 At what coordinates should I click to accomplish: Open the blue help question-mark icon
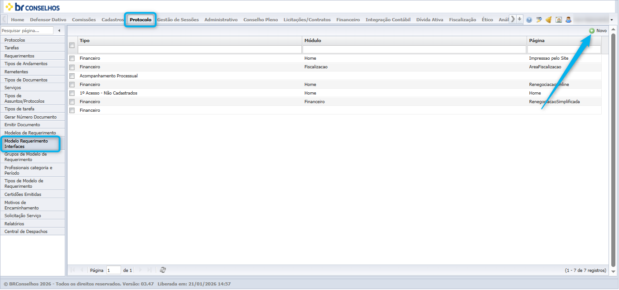tap(529, 19)
